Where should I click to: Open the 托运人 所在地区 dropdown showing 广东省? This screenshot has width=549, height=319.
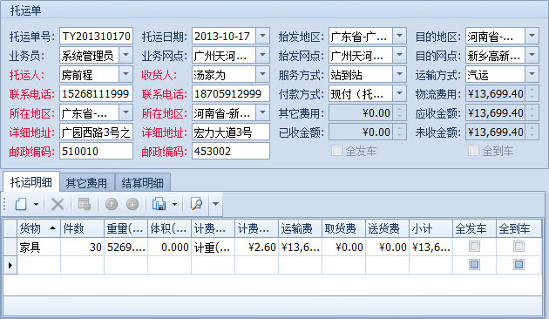coord(126,112)
